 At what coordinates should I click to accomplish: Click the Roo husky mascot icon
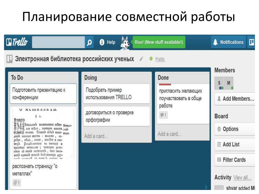(x=125, y=43)
